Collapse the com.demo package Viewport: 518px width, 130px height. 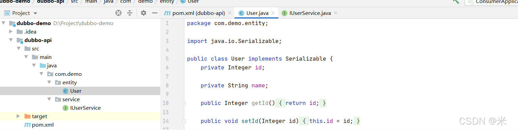(41, 74)
